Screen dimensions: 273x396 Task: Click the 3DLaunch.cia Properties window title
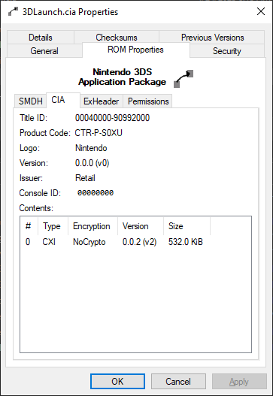[70, 12]
